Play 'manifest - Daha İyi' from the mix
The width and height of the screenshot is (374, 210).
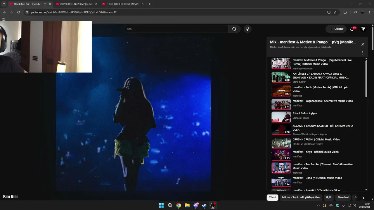point(317,181)
